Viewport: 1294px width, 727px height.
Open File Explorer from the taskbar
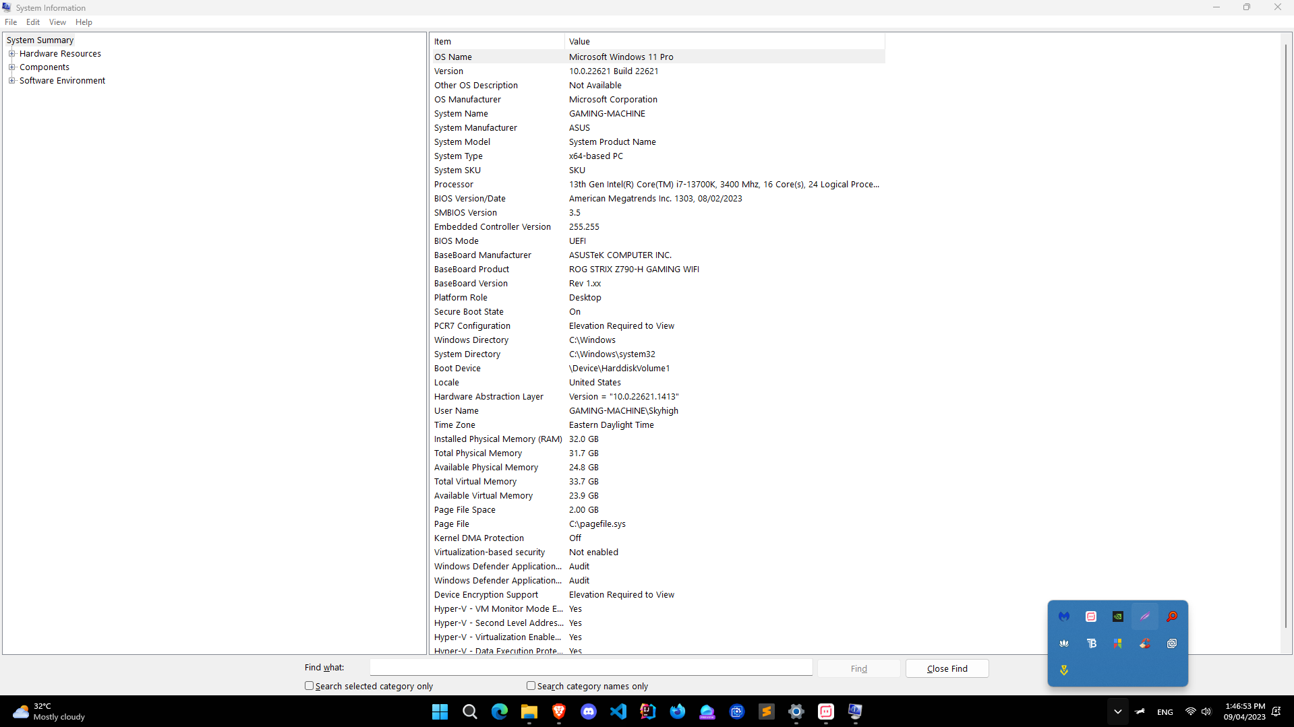[x=529, y=712]
